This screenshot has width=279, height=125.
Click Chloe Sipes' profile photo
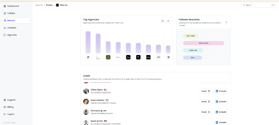(x=86, y=91)
